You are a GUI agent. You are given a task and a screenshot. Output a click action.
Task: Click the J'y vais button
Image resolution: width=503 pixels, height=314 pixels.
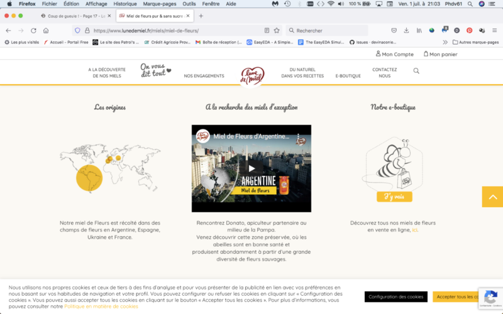[x=394, y=197]
